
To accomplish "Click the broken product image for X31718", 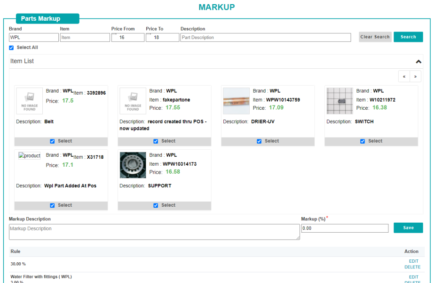I will 29,156.
